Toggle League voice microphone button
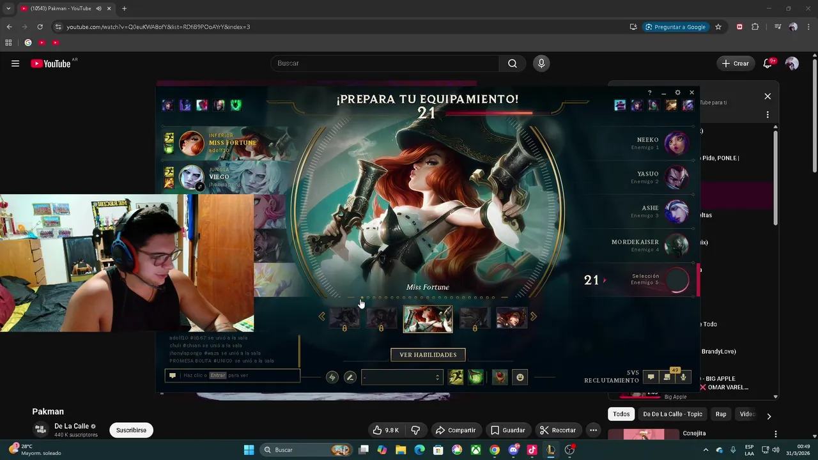Image resolution: width=818 pixels, height=460 pixels. [683, 377]
